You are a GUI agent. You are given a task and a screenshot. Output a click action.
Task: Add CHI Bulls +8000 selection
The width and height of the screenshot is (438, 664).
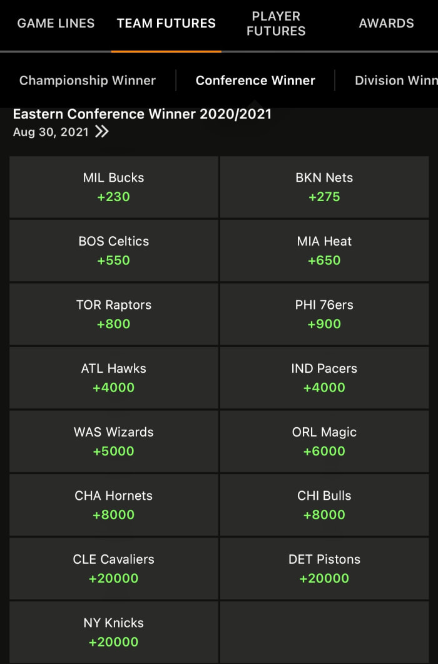[x=324, y=505]
